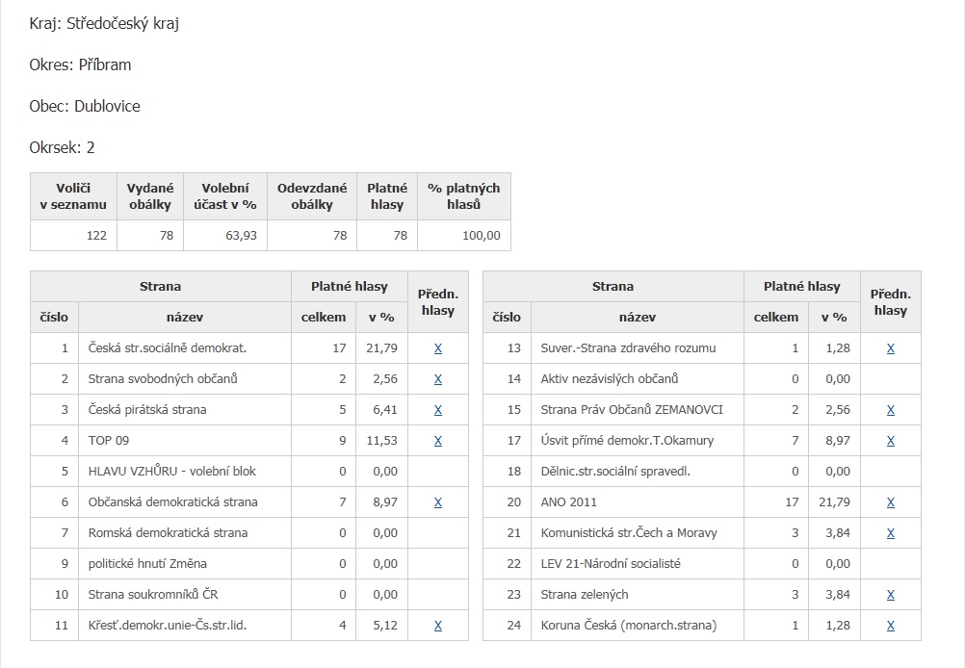Image resolution: width=965 pixels, height=668 pixels.
Task: Open preferential votes X for Strana svobodných občanů
Action: click(438, 379)
